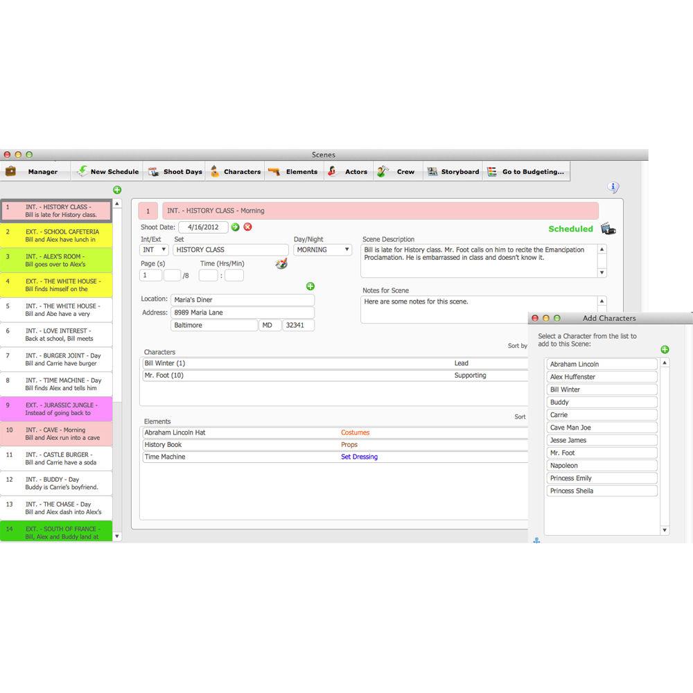This screenshot has height=693, width=693.
Task: Click the New Schedule button
Action: [x=107, y=172]
